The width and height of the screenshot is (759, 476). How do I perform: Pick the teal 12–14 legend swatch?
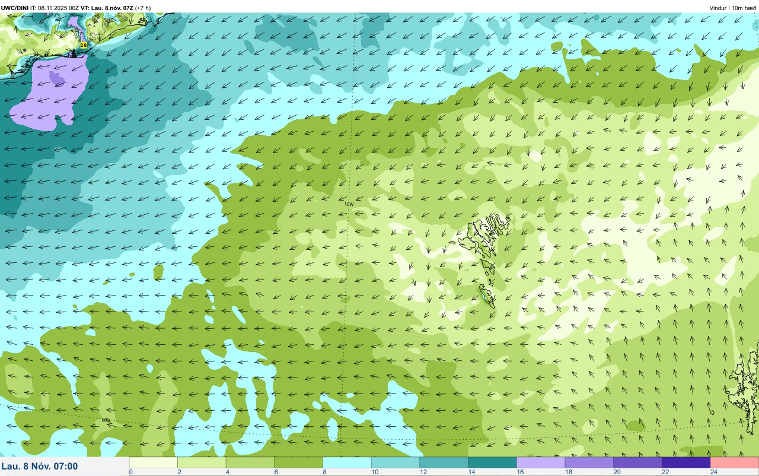pos(444,462)
